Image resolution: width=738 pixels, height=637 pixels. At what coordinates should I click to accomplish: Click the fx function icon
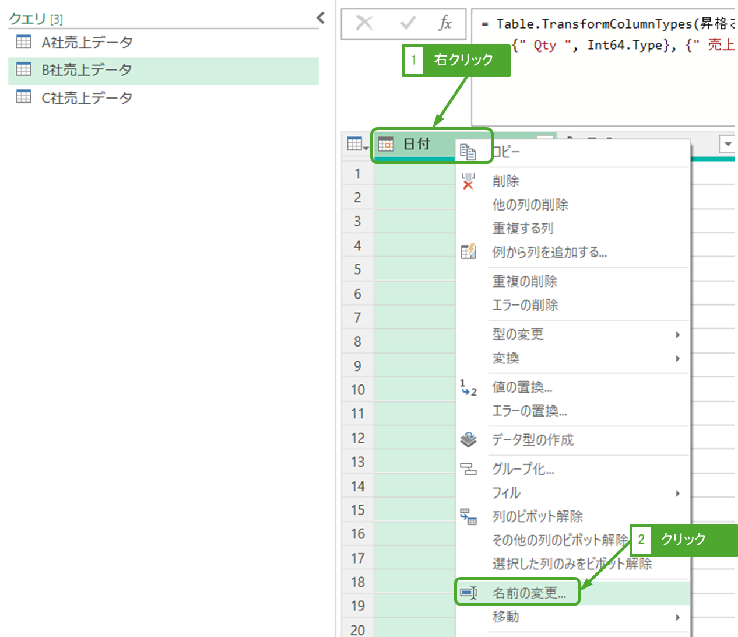point(445,23)
